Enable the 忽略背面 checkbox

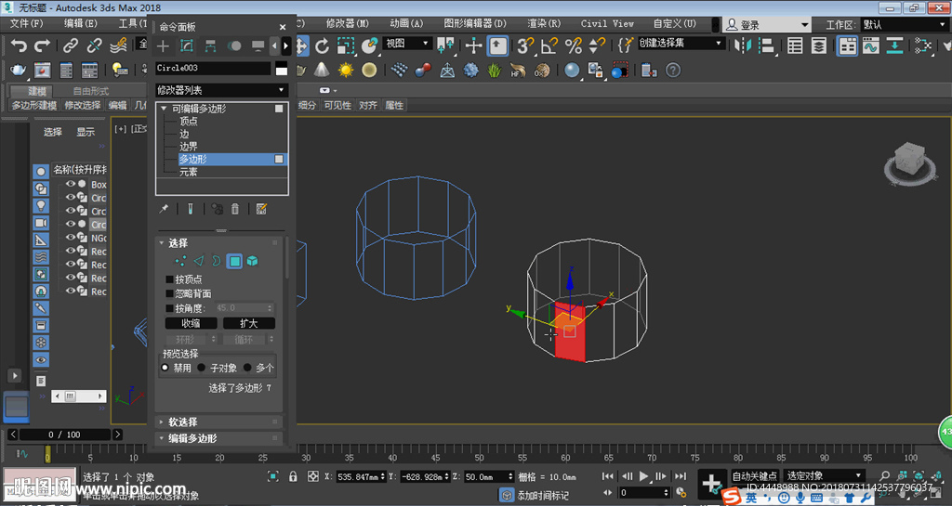(x=169, y=293)
